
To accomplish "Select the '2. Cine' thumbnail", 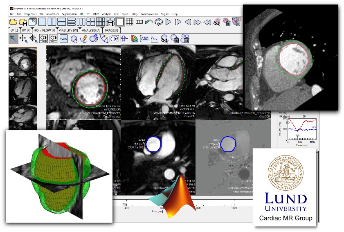I will tap(22, 90).
